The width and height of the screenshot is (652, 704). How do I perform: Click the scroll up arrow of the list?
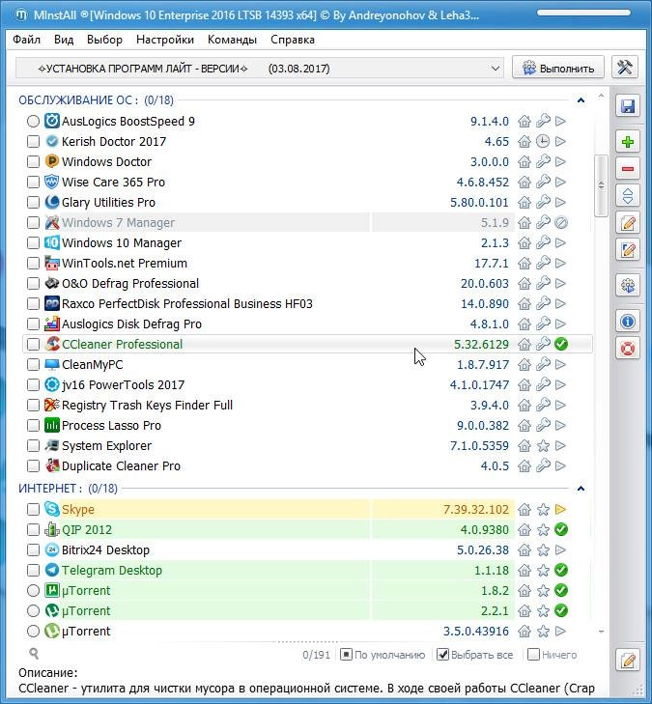(601, 96)
